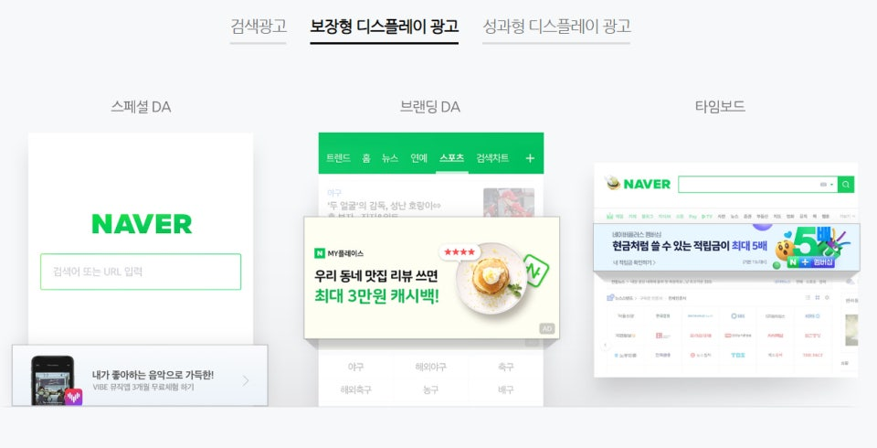Switch to the 검색광고 tab
Image resolution: width=877 pixels, height=448 pixels.
(258, 26)
